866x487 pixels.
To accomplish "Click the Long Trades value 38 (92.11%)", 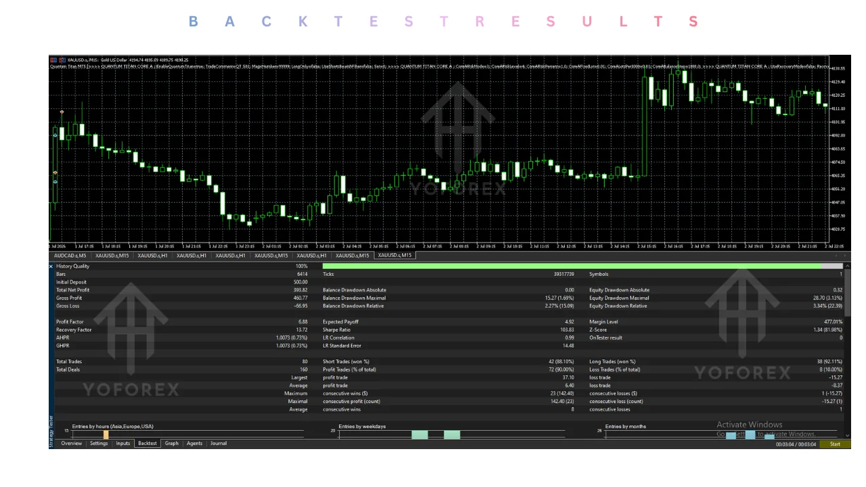I will click(829, 362).
